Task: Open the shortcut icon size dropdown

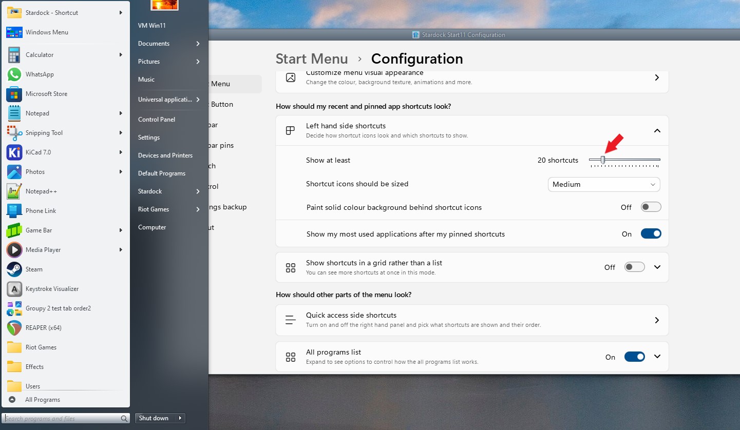Action: (x=603, y=184)
